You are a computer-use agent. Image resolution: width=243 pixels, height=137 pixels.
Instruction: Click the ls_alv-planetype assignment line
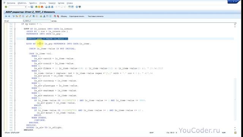56,86
